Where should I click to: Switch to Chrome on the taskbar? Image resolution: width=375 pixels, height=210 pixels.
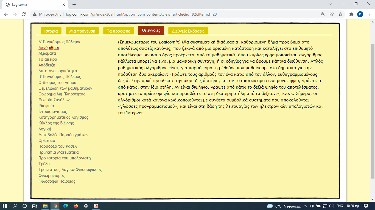[55, 206]
